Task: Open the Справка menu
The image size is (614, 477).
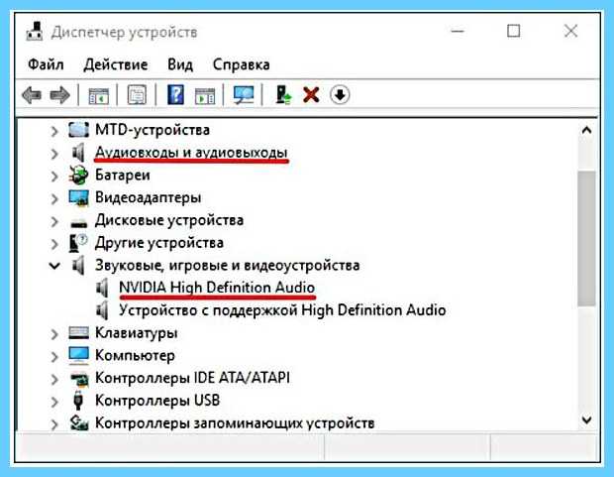Action: click(242, 64)
